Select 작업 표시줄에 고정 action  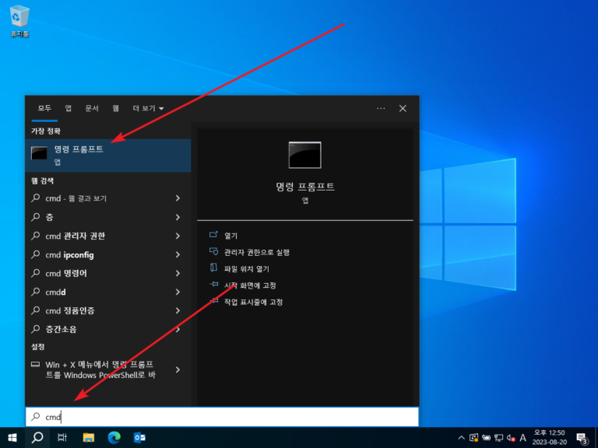[x=253, y=301]
